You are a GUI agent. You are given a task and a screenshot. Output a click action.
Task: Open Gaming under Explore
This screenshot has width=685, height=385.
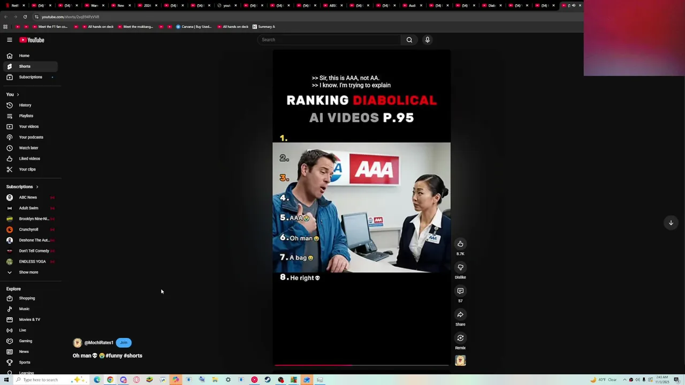point(31,341)
